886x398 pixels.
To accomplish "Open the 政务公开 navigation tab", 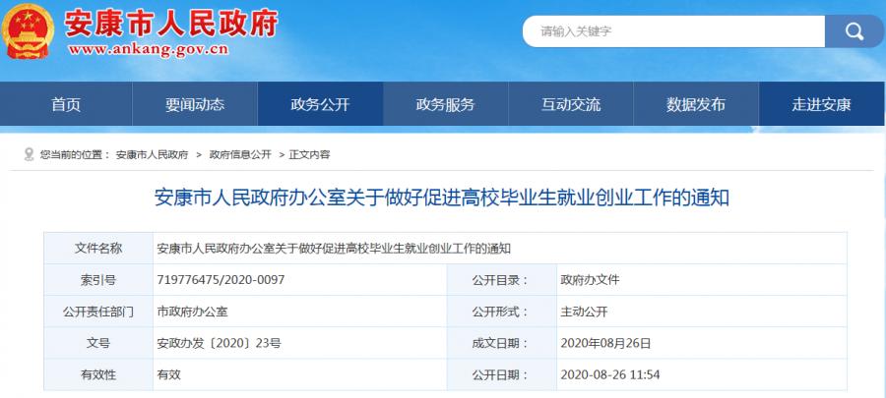I will [320, 104].
